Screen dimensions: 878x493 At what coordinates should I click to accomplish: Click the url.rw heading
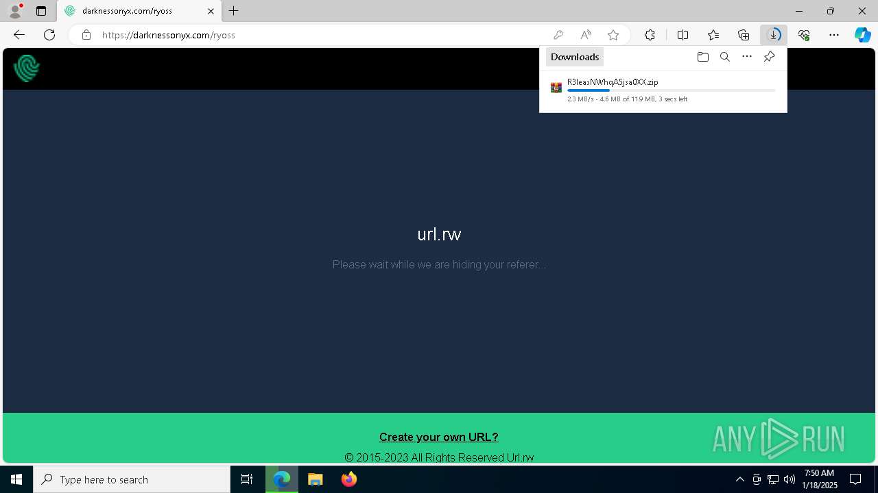(439, 234)
